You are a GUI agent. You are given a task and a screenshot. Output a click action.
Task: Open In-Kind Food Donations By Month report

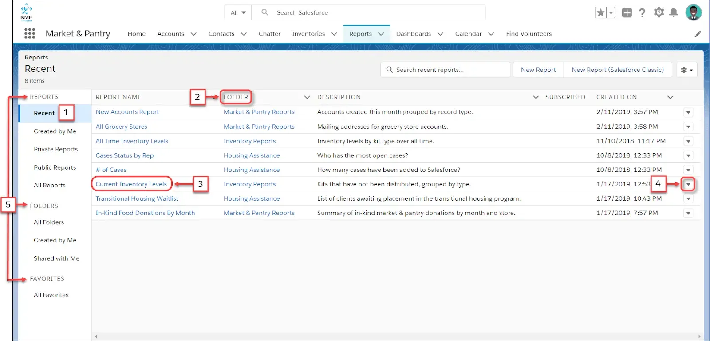146,213
